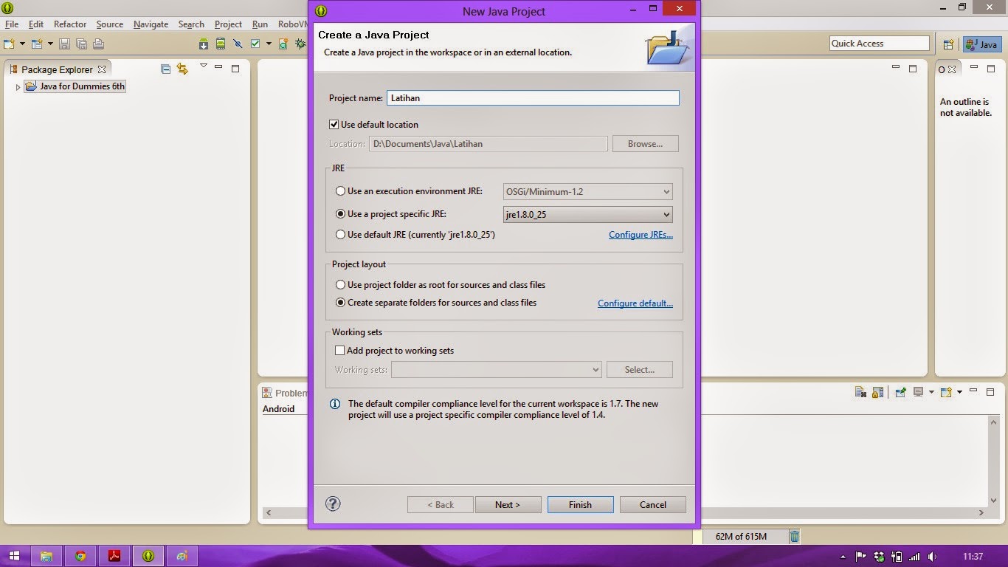Click the green checkmark toolbar icon
Screen dimensions: 1008x567
click(x=255, y=44)
